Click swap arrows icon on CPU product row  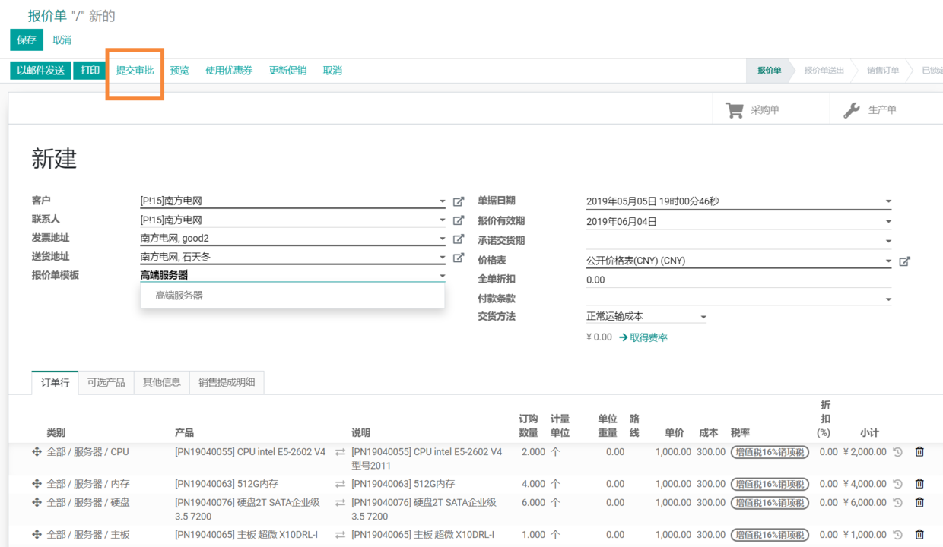[x=340, y=452]
